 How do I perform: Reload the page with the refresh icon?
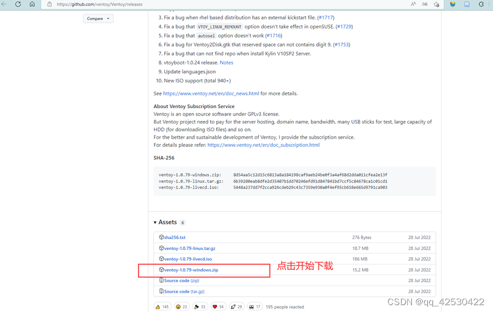(18, 4)
